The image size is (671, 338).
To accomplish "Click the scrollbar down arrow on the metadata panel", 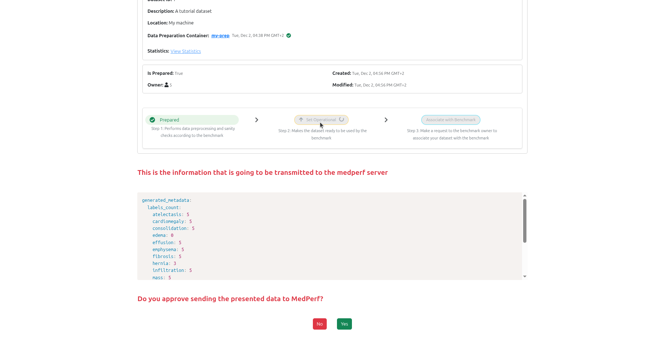I will (x=524, y=276).
